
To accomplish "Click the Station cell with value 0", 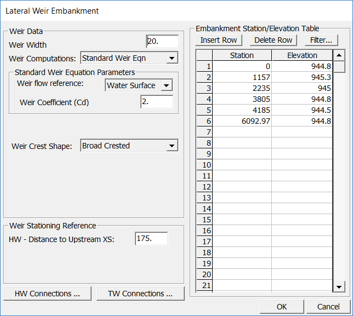I will point(242,66).
